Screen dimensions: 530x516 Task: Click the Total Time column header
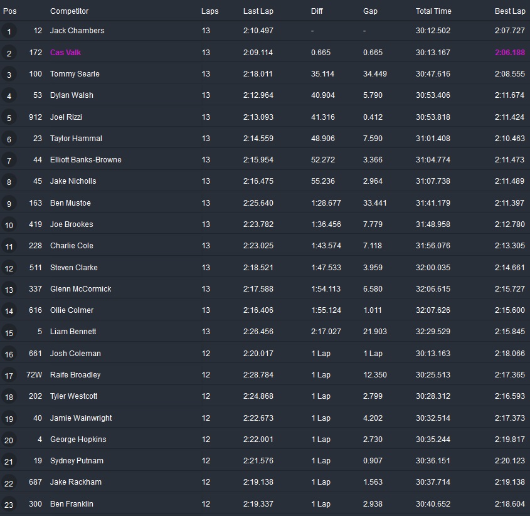[433, 11]
